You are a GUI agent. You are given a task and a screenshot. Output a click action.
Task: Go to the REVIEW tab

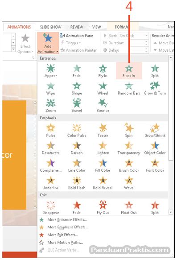[77, 27]
